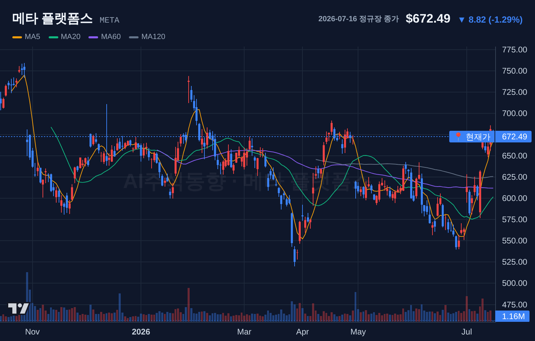
Task: Click the Apr time axis label
Action: point(302,332)
